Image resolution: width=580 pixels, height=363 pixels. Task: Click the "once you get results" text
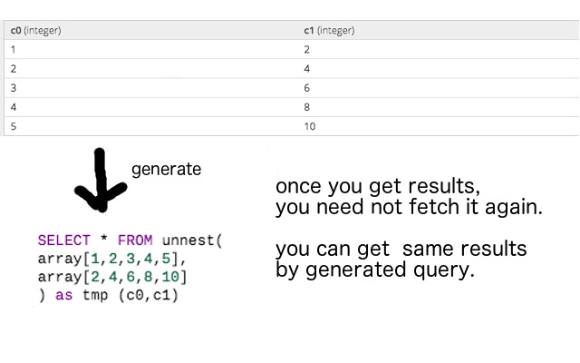point(377,188)
